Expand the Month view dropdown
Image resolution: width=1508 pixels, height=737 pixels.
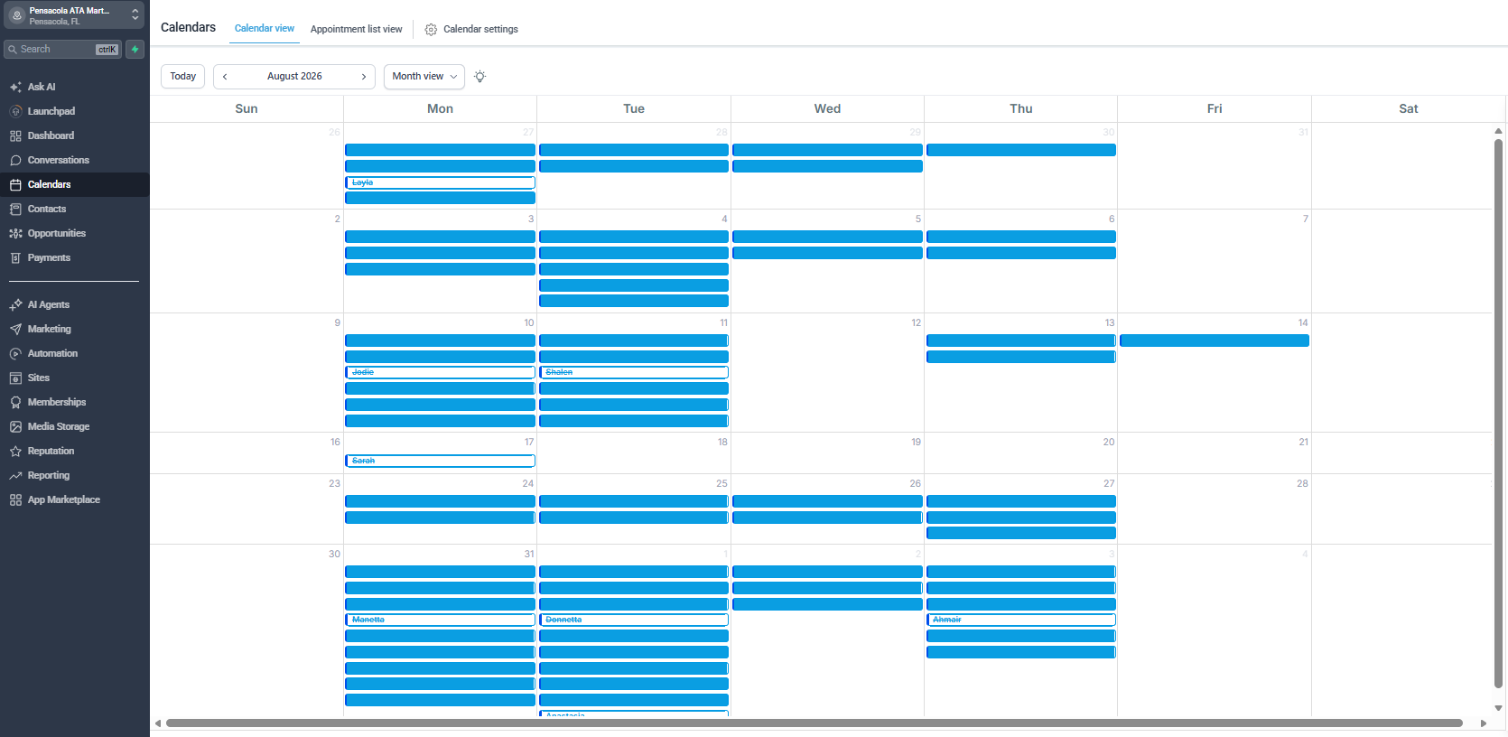[424, 77]
